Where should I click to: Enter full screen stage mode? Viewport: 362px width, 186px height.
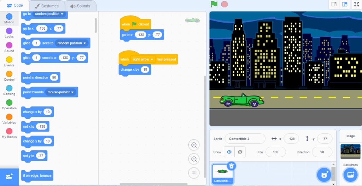(356, 4)
